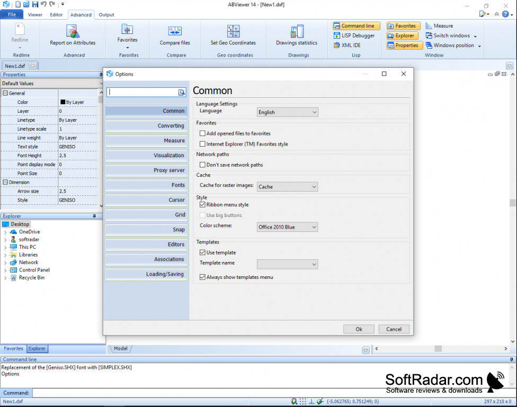Toggle the Properties panel in Window group
Screen dimensions: 517x407
pos(404,45)
